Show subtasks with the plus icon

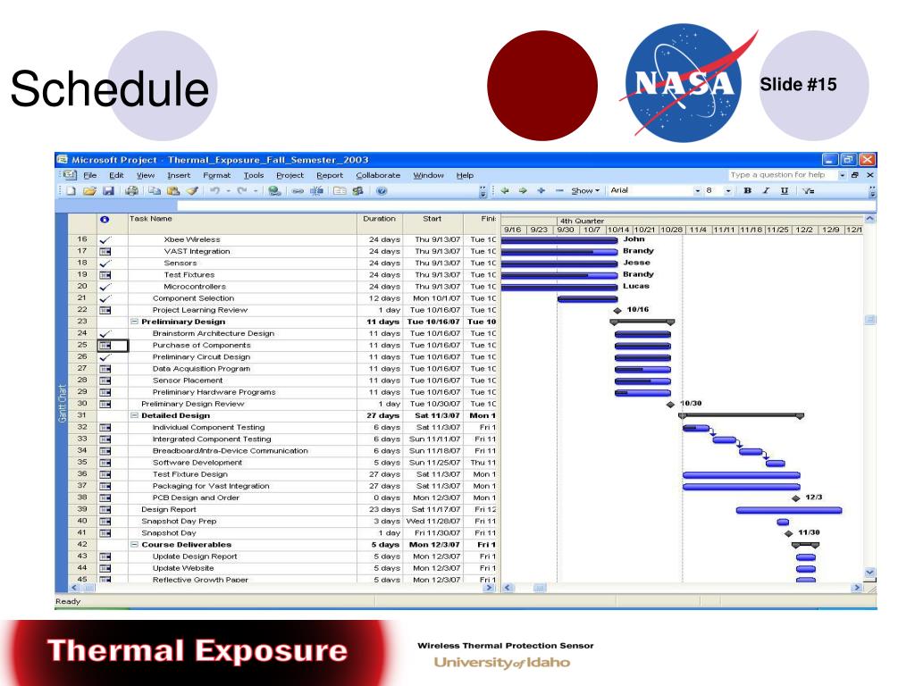[x=541, y=191]
